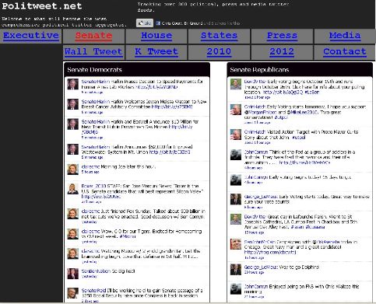Click SenJohnMcCain avatar in Republicans column
Image resolution: width=376 pixels, height=304 pixels.
(236, 244)
